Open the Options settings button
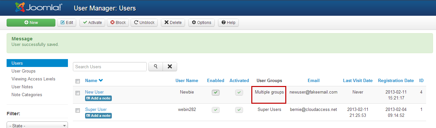The image size is (436, 128). coord(202,23)
